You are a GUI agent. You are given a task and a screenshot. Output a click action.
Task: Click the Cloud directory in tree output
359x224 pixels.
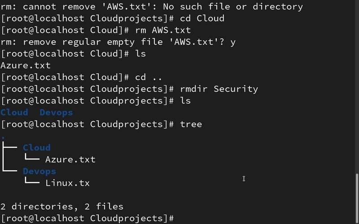point(37,148)
